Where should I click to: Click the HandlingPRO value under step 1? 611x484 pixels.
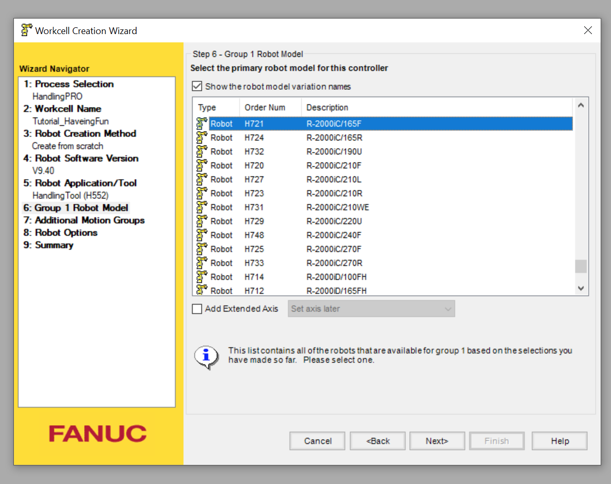pyautogui.click(x=57, y=96)
